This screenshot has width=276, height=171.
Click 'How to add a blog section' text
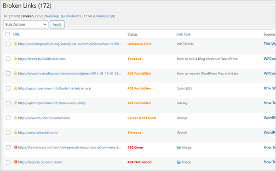[x=207, y=59]
